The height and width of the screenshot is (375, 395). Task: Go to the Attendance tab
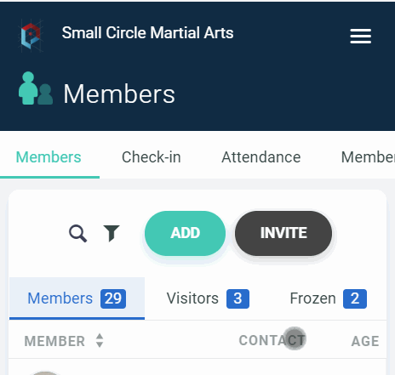tap(261, 157)
